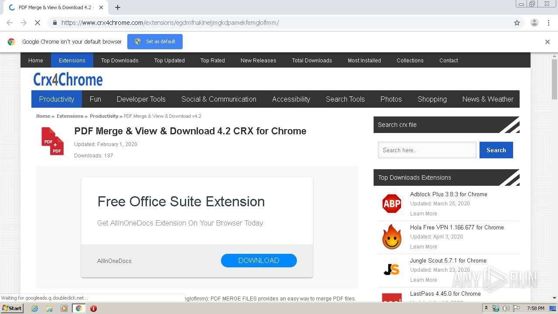The width and height of the screenshot is (558, 314).
Task: Open Collections page
Action: (x=410, y=60)
